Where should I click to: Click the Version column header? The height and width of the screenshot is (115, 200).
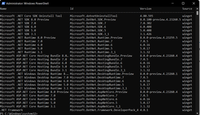[x=146, y=9]
